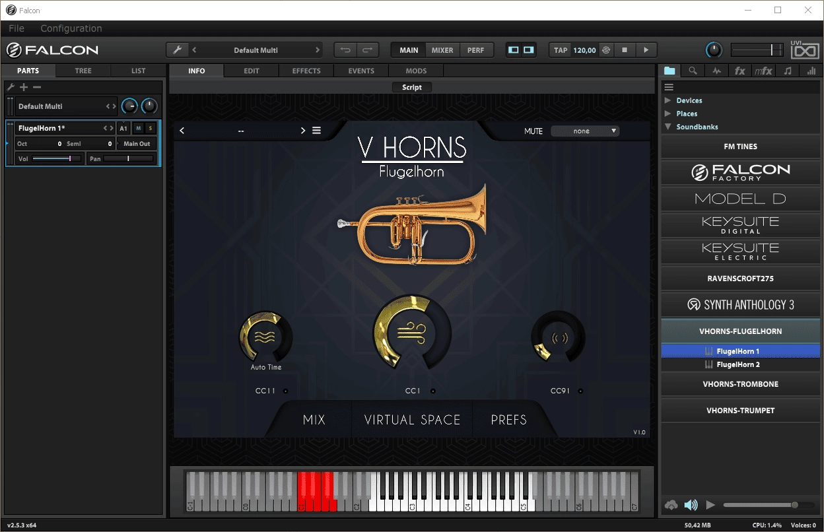The height and width of the screenshot is (532, 824).
Task: Switch to the TREE tab
Action: coord(83,71)
